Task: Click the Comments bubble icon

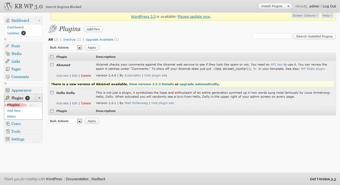Action: tap(8, 77)
